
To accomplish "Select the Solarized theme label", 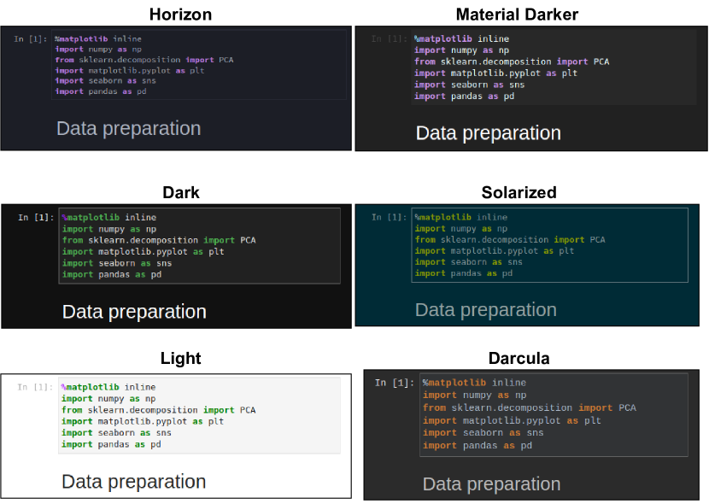I will click(519, 192).
